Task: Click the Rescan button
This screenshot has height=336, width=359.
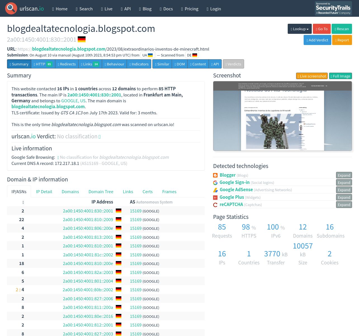Action: pyautogui.click(x=342, y=29)
